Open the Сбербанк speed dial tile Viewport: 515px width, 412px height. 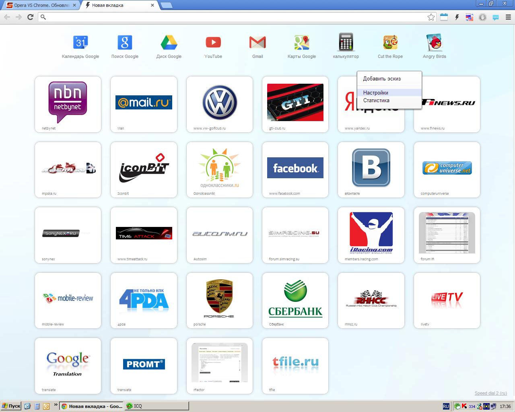[295, 299]
